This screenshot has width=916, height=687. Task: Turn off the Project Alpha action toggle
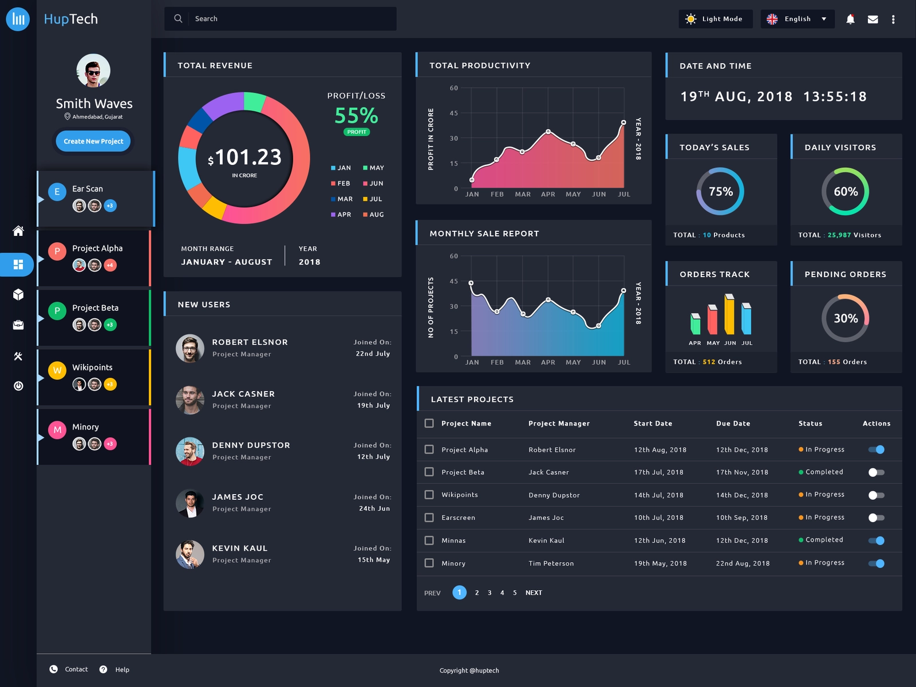click(876, 449)
